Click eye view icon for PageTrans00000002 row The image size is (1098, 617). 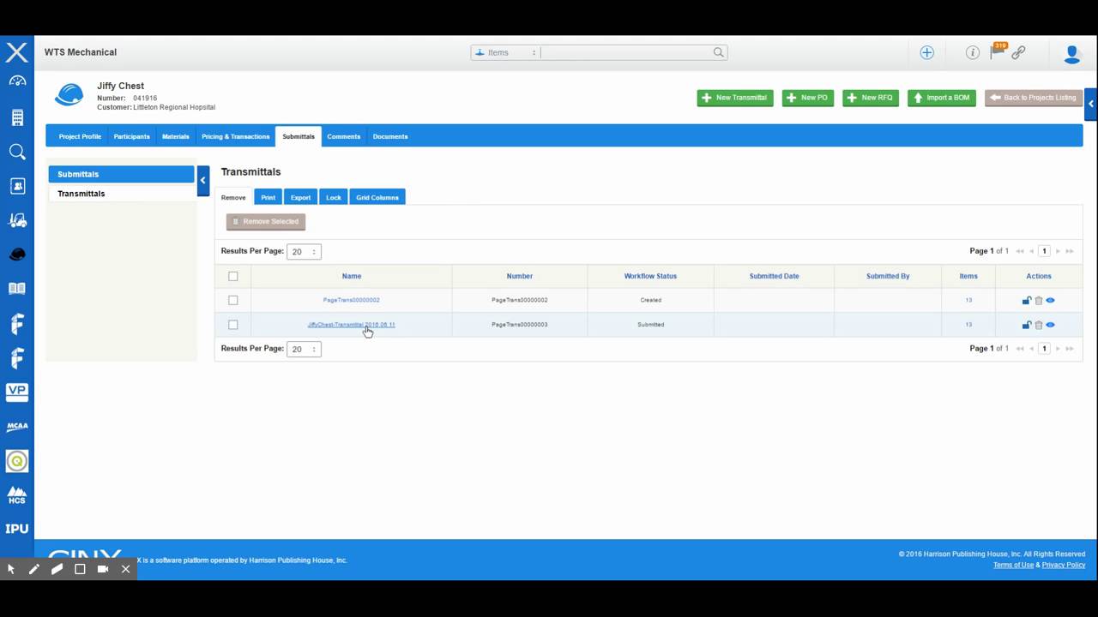(1050, 300)
